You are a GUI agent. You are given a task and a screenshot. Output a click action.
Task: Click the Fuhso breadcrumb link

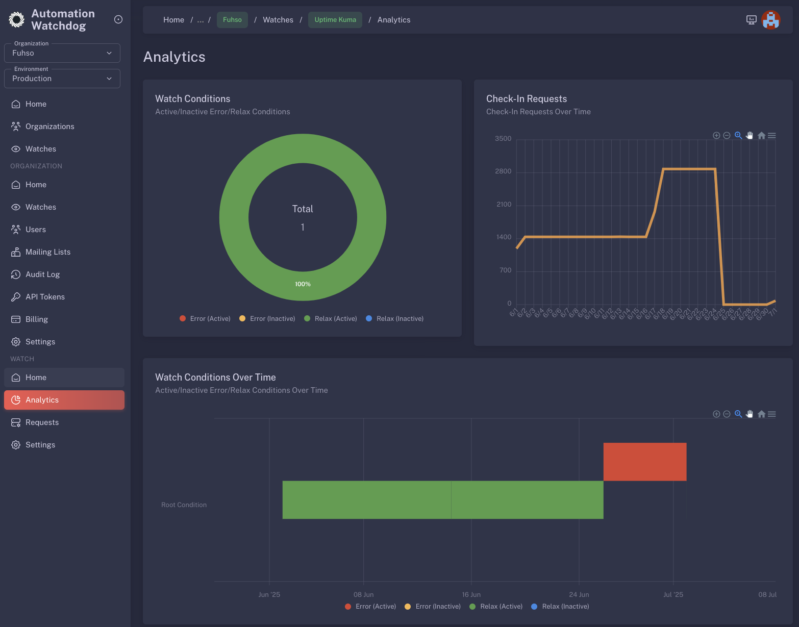click(232, 20)
